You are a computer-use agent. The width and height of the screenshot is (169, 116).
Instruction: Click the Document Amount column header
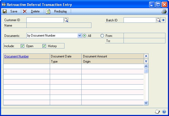coord(113,56)
